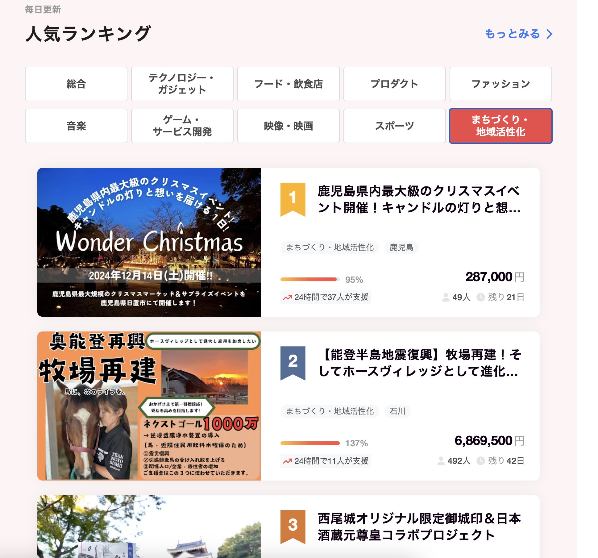Click the clock icon next to 残り42日

(x=480, y=461)
